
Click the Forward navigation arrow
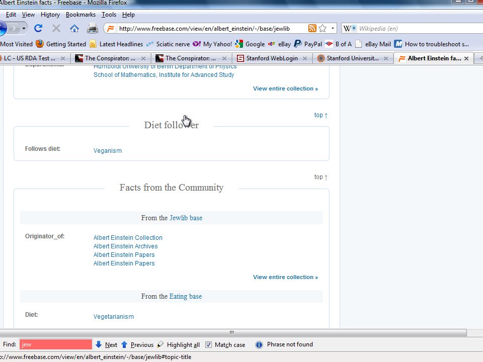click(14, 29)
